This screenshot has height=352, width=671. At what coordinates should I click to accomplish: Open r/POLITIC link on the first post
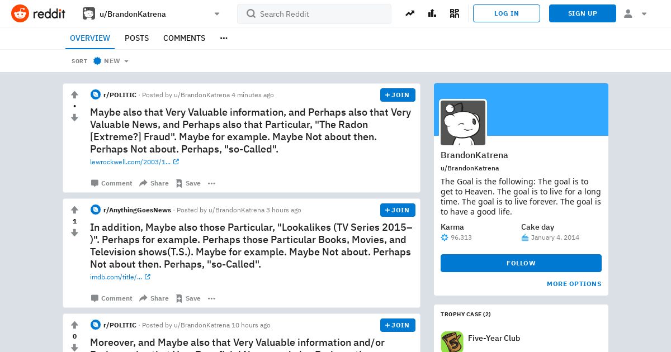tap(120, 95)
